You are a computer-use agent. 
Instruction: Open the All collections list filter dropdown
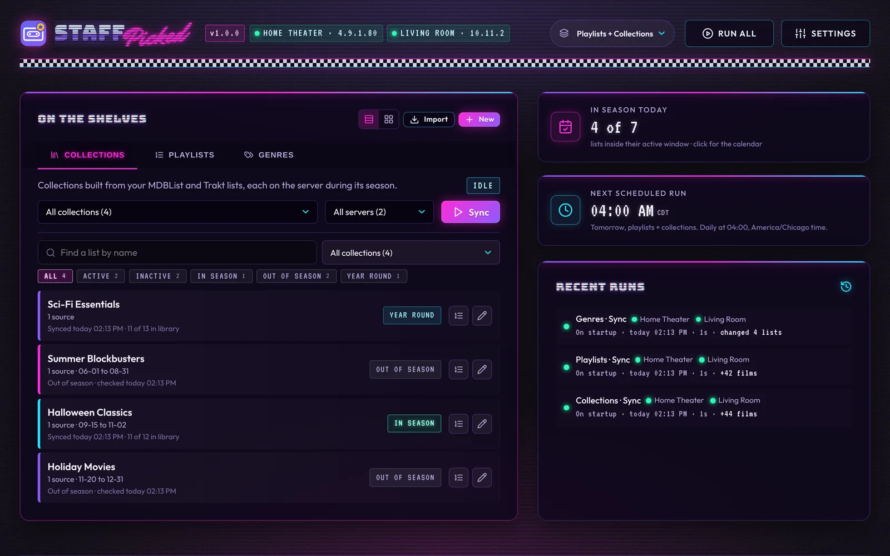411,253
